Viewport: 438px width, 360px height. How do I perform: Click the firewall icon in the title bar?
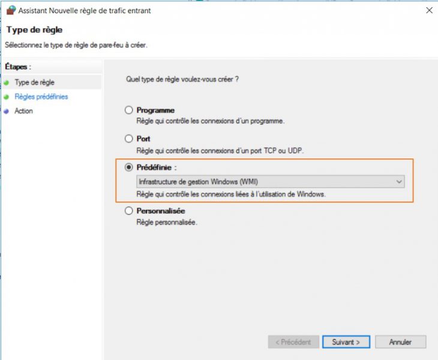tap(10, 10)
